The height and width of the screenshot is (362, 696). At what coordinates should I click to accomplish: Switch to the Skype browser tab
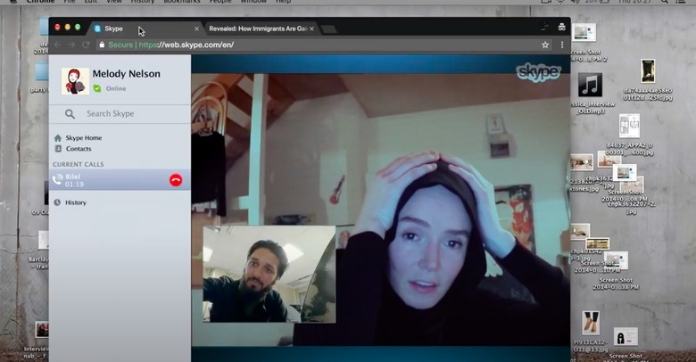(146, 29)
